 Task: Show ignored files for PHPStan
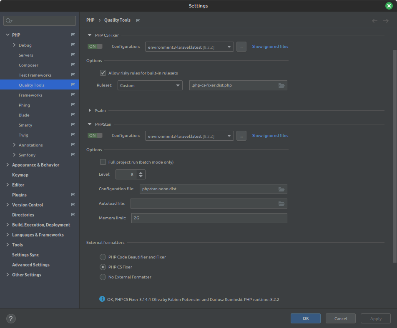(x=270, y=135)
